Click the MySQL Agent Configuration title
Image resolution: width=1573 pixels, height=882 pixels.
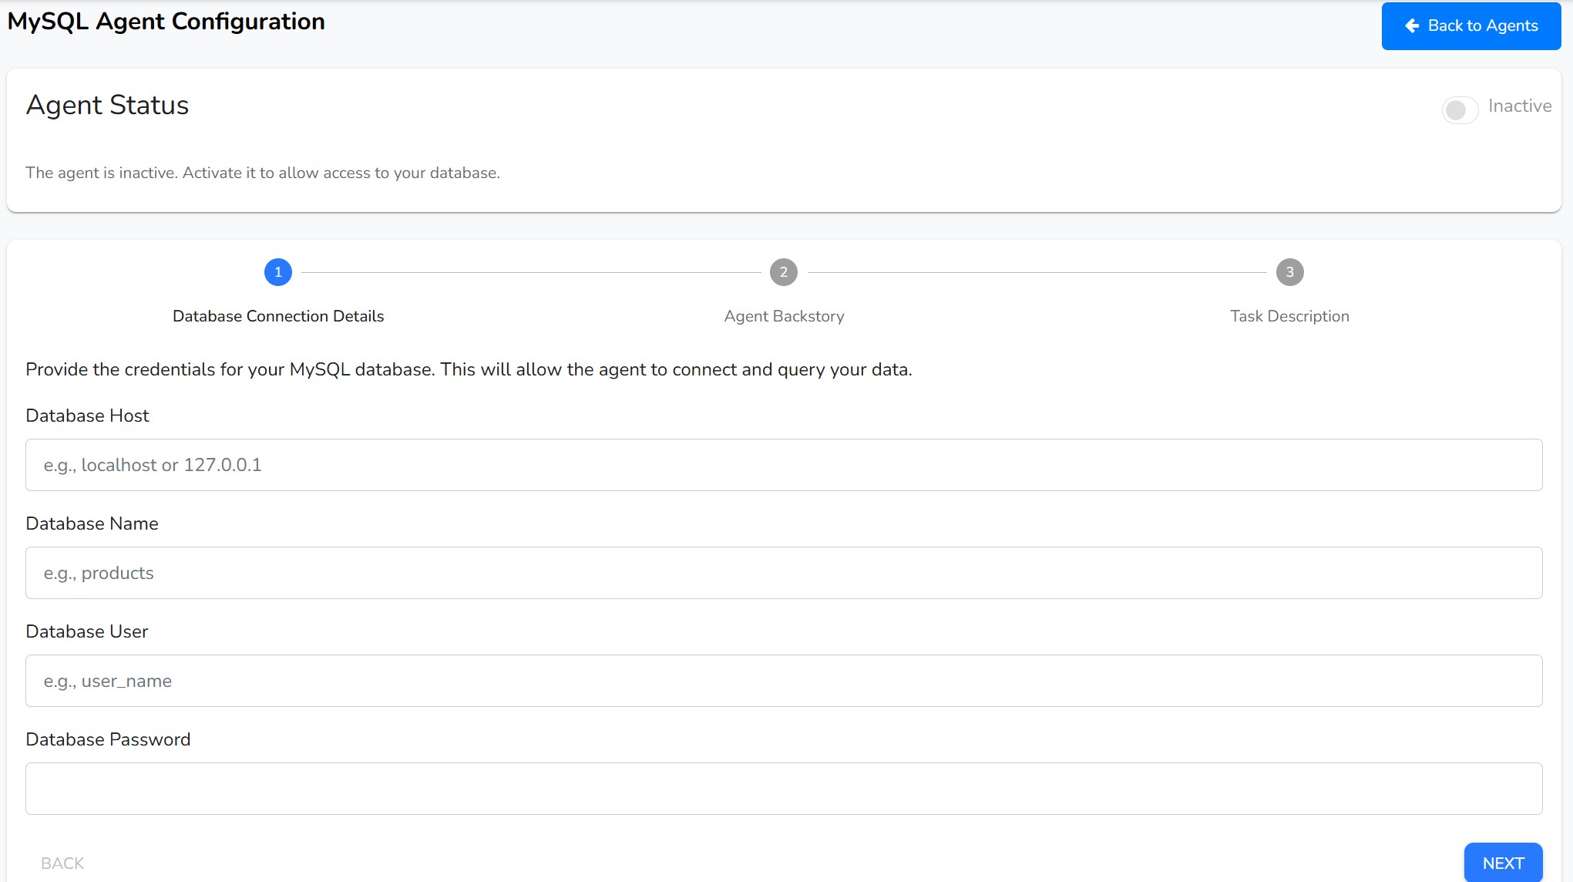tap(166, 22)
